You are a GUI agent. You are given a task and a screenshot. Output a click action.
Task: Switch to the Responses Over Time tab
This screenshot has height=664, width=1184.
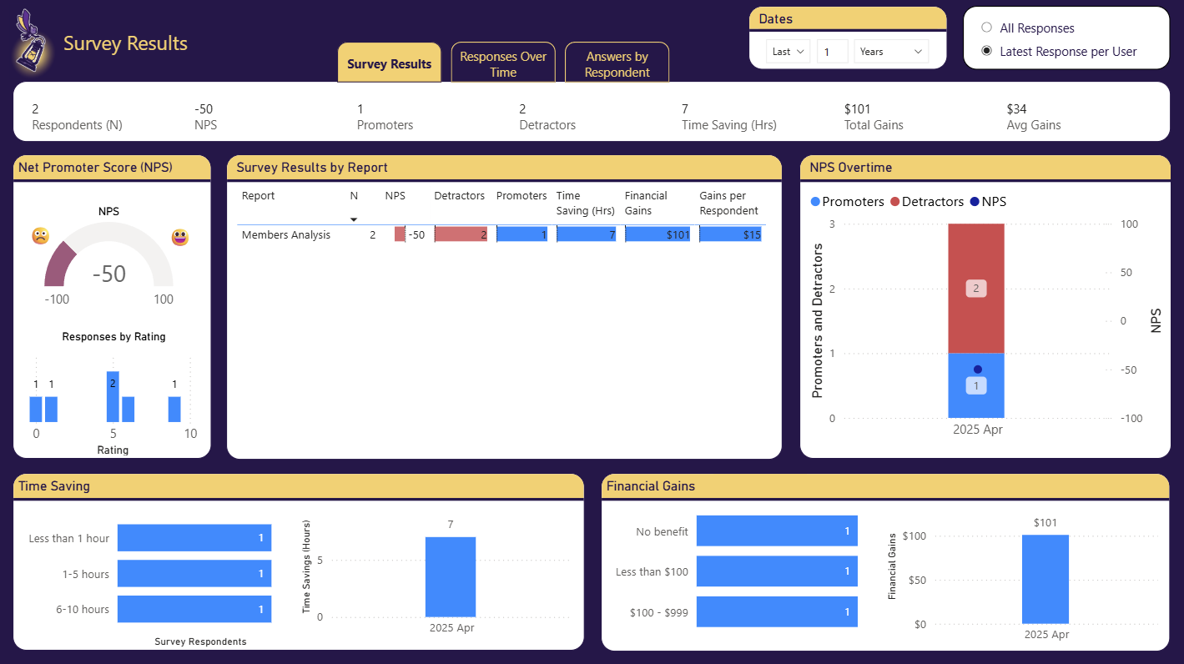pyautogui.click(x=503, y=62)
